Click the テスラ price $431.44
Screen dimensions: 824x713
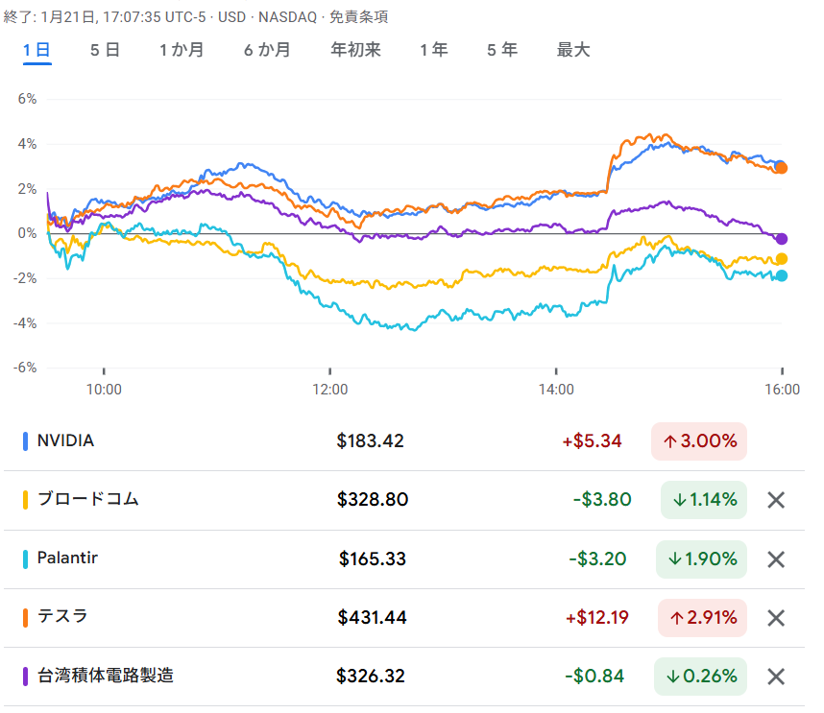click(372, 617)
